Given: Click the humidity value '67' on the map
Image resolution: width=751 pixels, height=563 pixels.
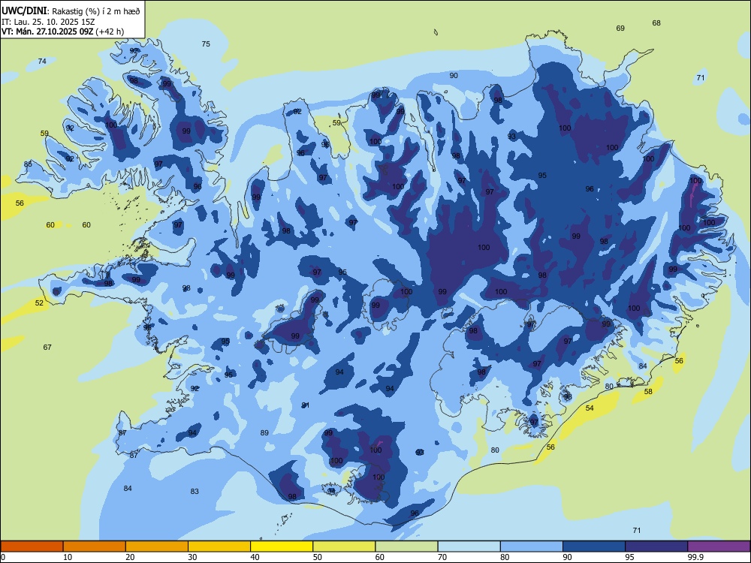Looking at the screenshot, I should tap(47, 347).
